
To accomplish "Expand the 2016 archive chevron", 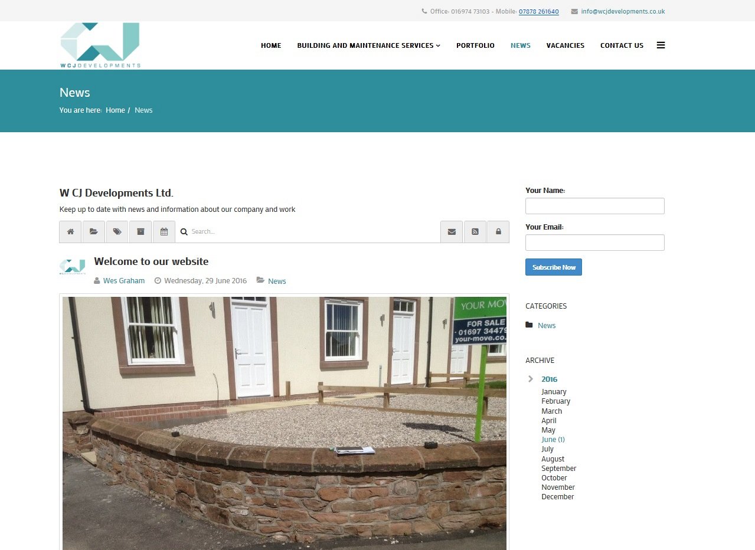I will click(x=530, y=379).
